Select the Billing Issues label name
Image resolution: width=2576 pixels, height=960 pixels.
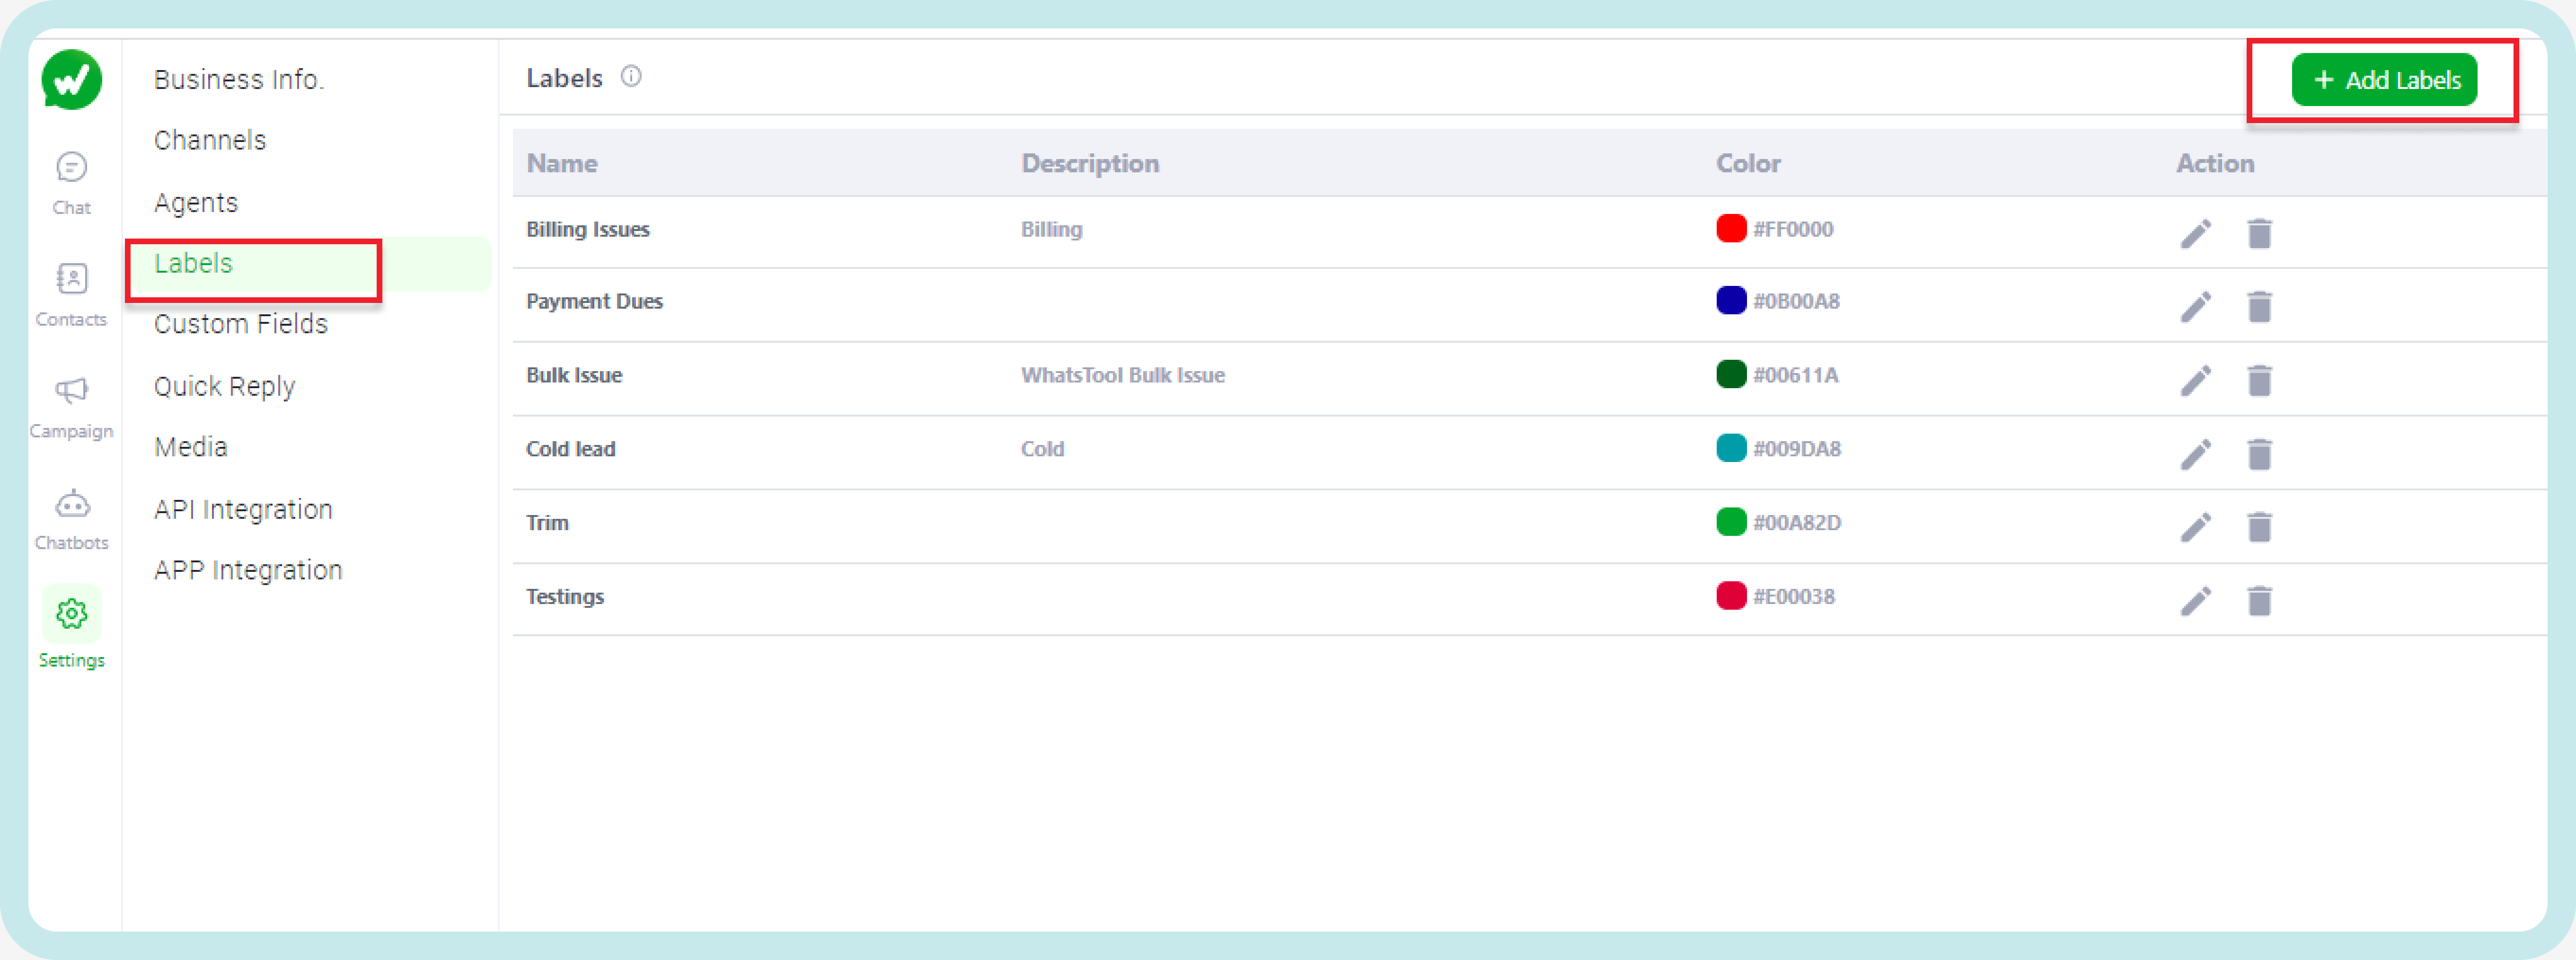click(588, 229)
